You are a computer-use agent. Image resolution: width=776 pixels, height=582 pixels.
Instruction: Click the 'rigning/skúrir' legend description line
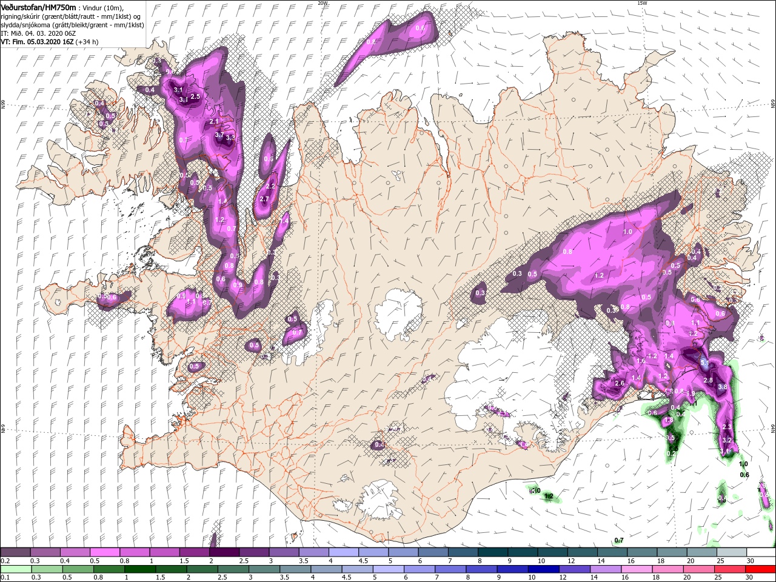pos(71,16)
